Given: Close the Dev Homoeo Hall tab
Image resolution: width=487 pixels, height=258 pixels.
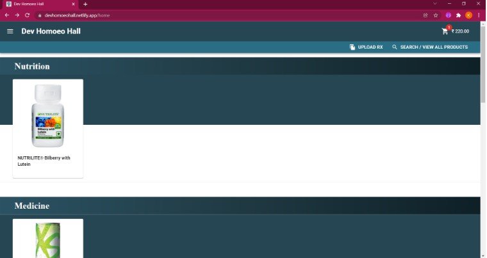Looking at the screenshot, I should click(73, 4).
